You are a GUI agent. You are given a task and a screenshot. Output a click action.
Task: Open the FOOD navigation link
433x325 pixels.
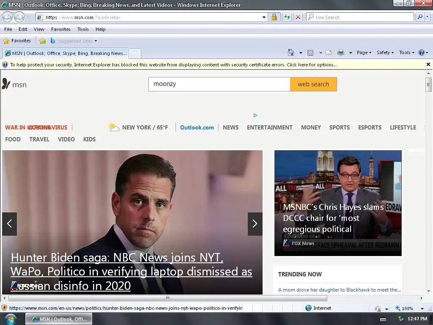coord(13,139)
